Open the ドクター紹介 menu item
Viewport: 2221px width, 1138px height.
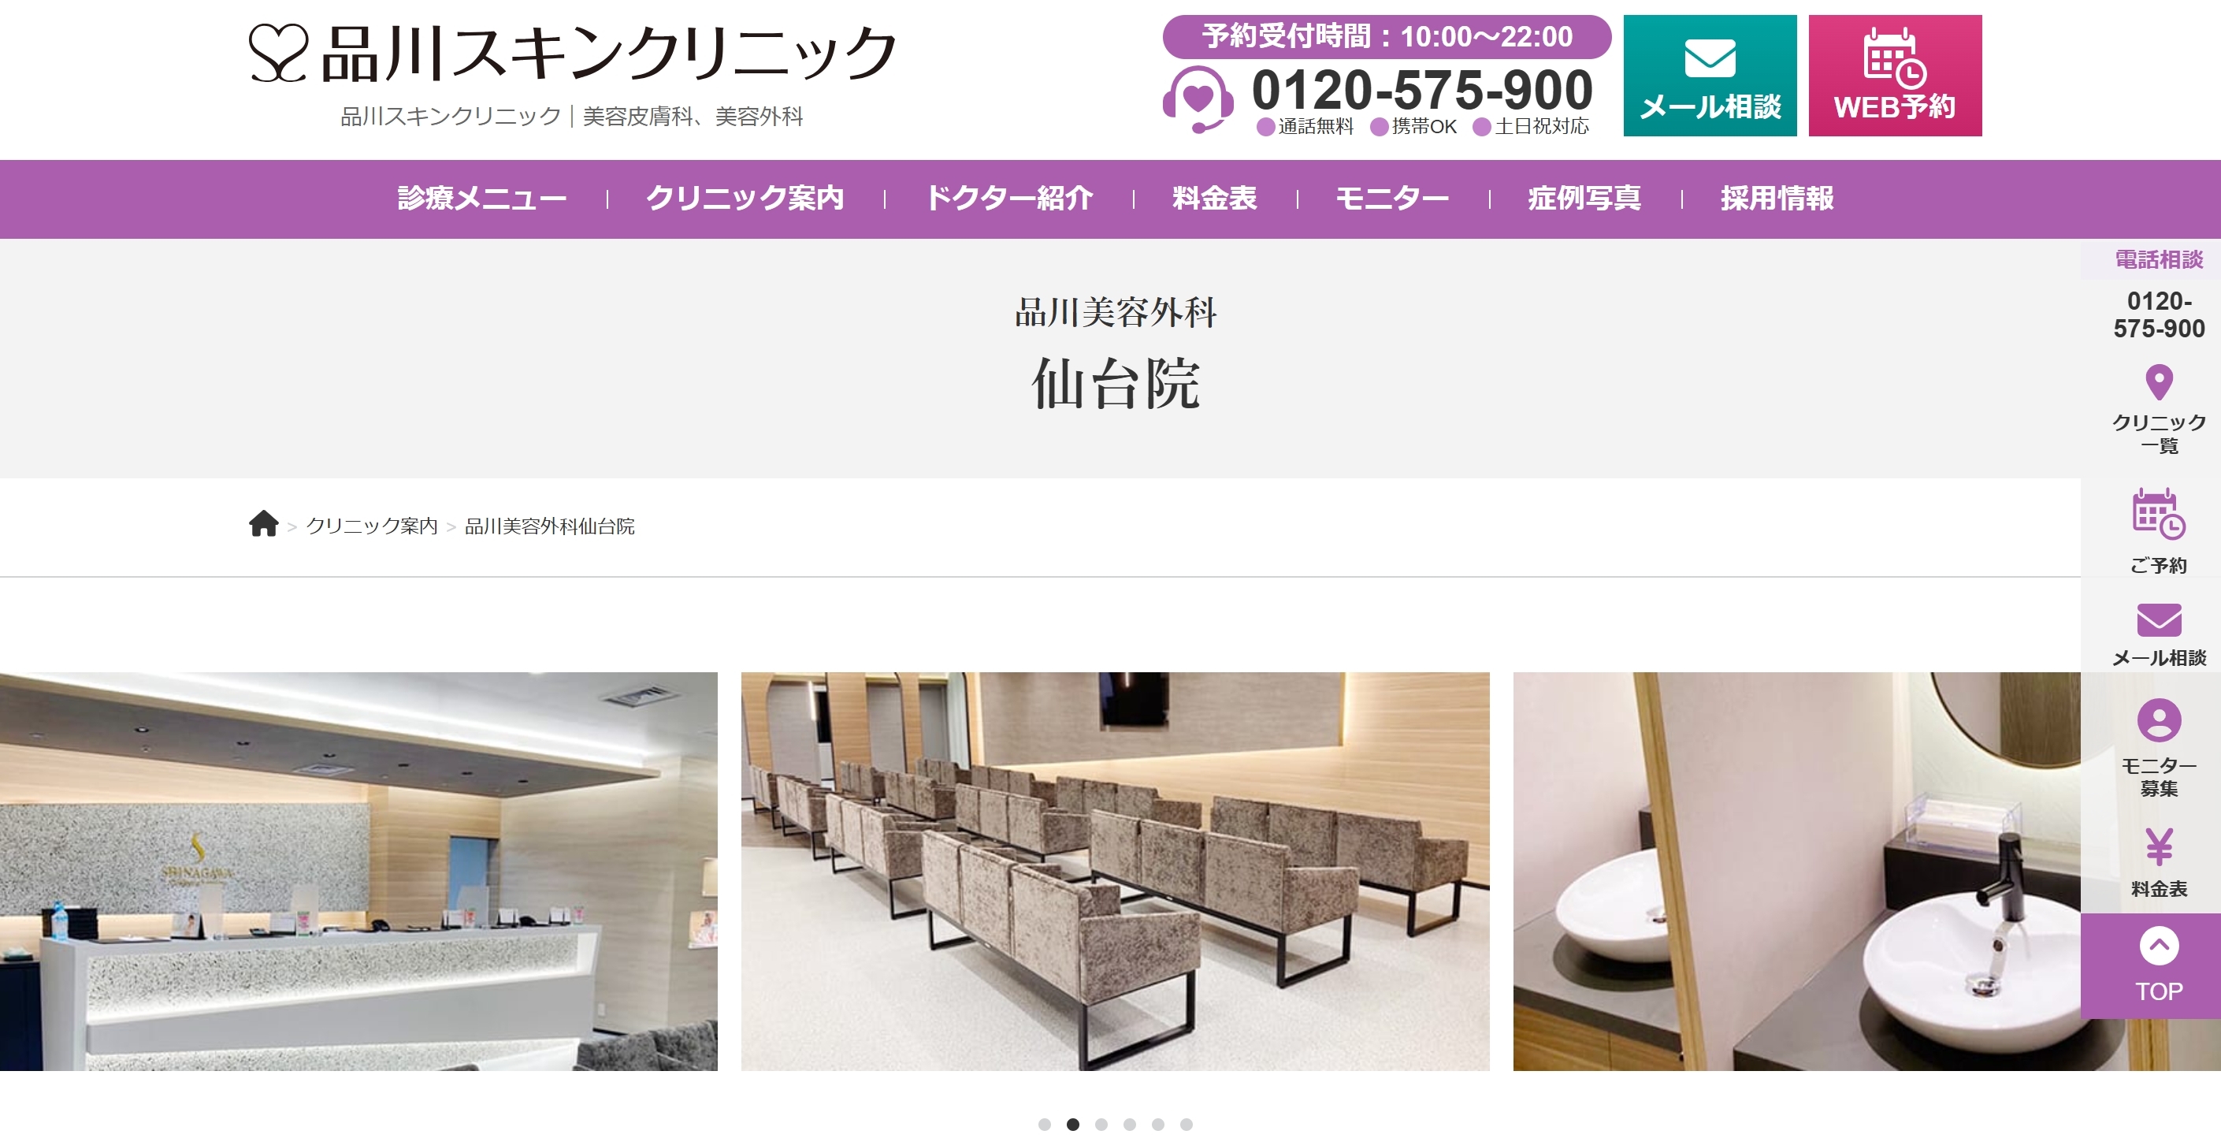(1008, 199)
